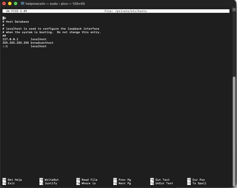Click the '255.255.255.255' address

coord(16,43)
